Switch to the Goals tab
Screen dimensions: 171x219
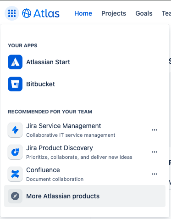144,13
